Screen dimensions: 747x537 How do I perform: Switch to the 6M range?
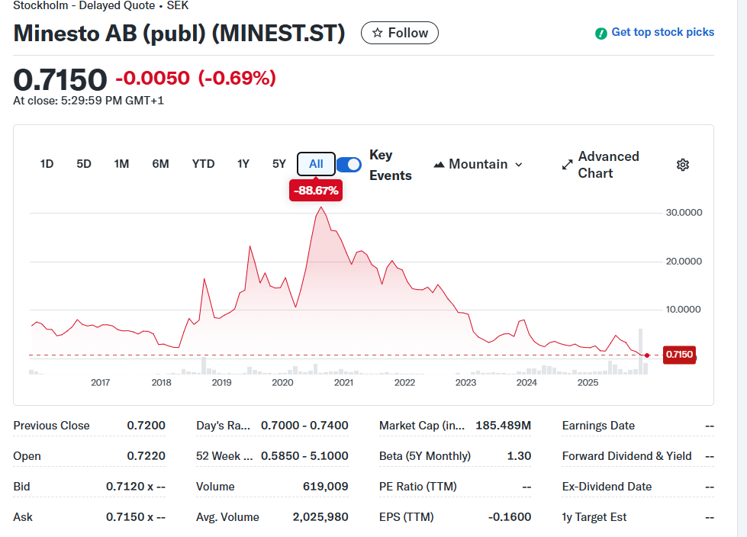click(x=160, y=164)
